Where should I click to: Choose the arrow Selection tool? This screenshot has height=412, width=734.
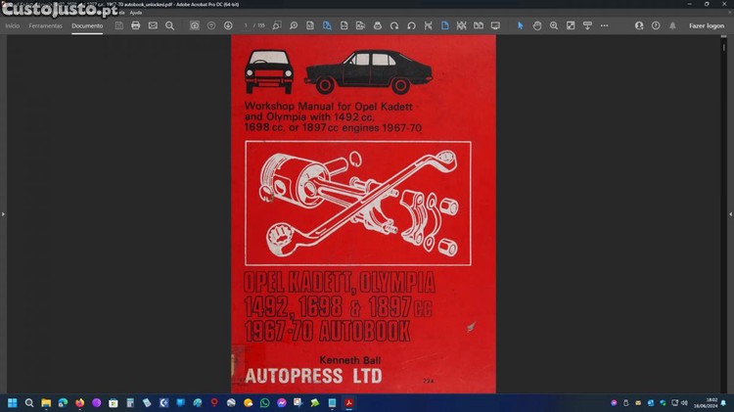[521, 25]
